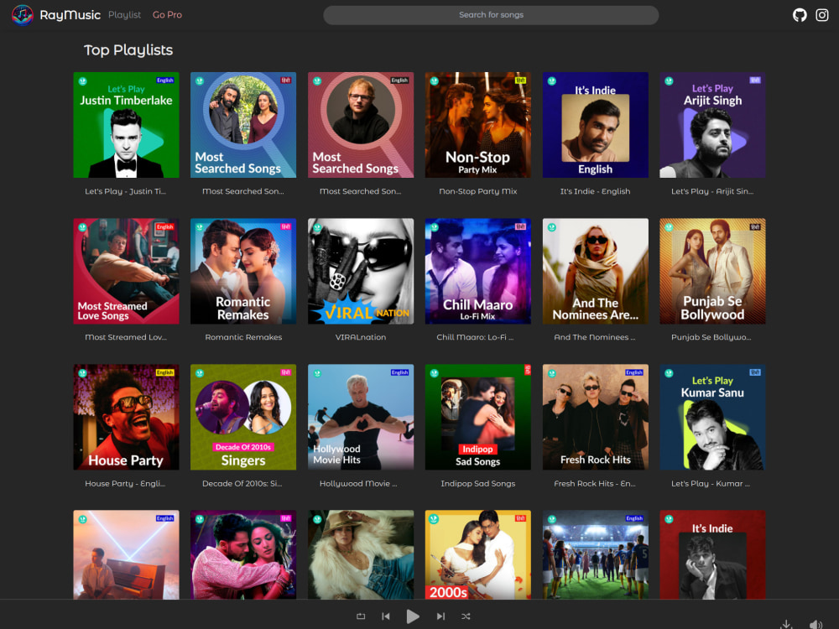The width and height of the screenshot is (839, 629).
Task: Open the piano with light beams cover
Action: pyautogui.click(x=127, y=554)
